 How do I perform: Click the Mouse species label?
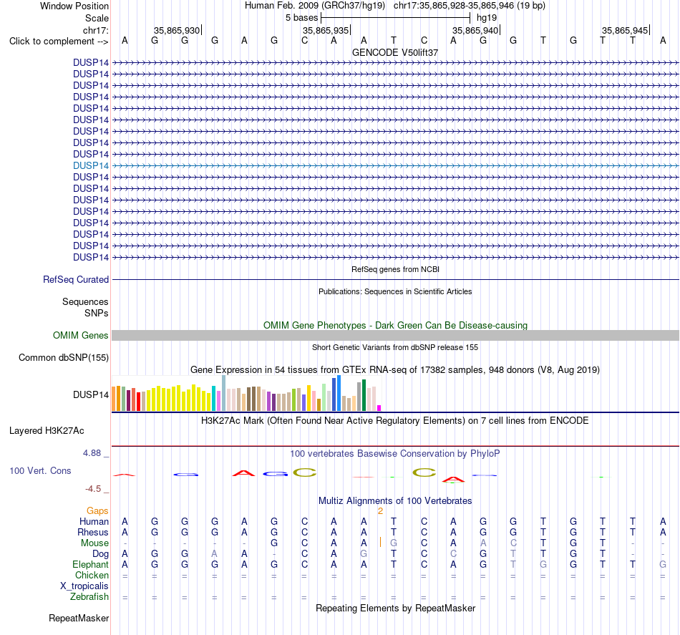[x=94, y=543]
